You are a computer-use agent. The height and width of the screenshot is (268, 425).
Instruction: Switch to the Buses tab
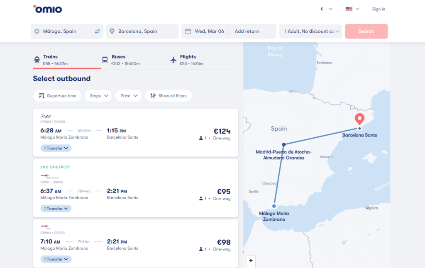[x=135, y=60]
